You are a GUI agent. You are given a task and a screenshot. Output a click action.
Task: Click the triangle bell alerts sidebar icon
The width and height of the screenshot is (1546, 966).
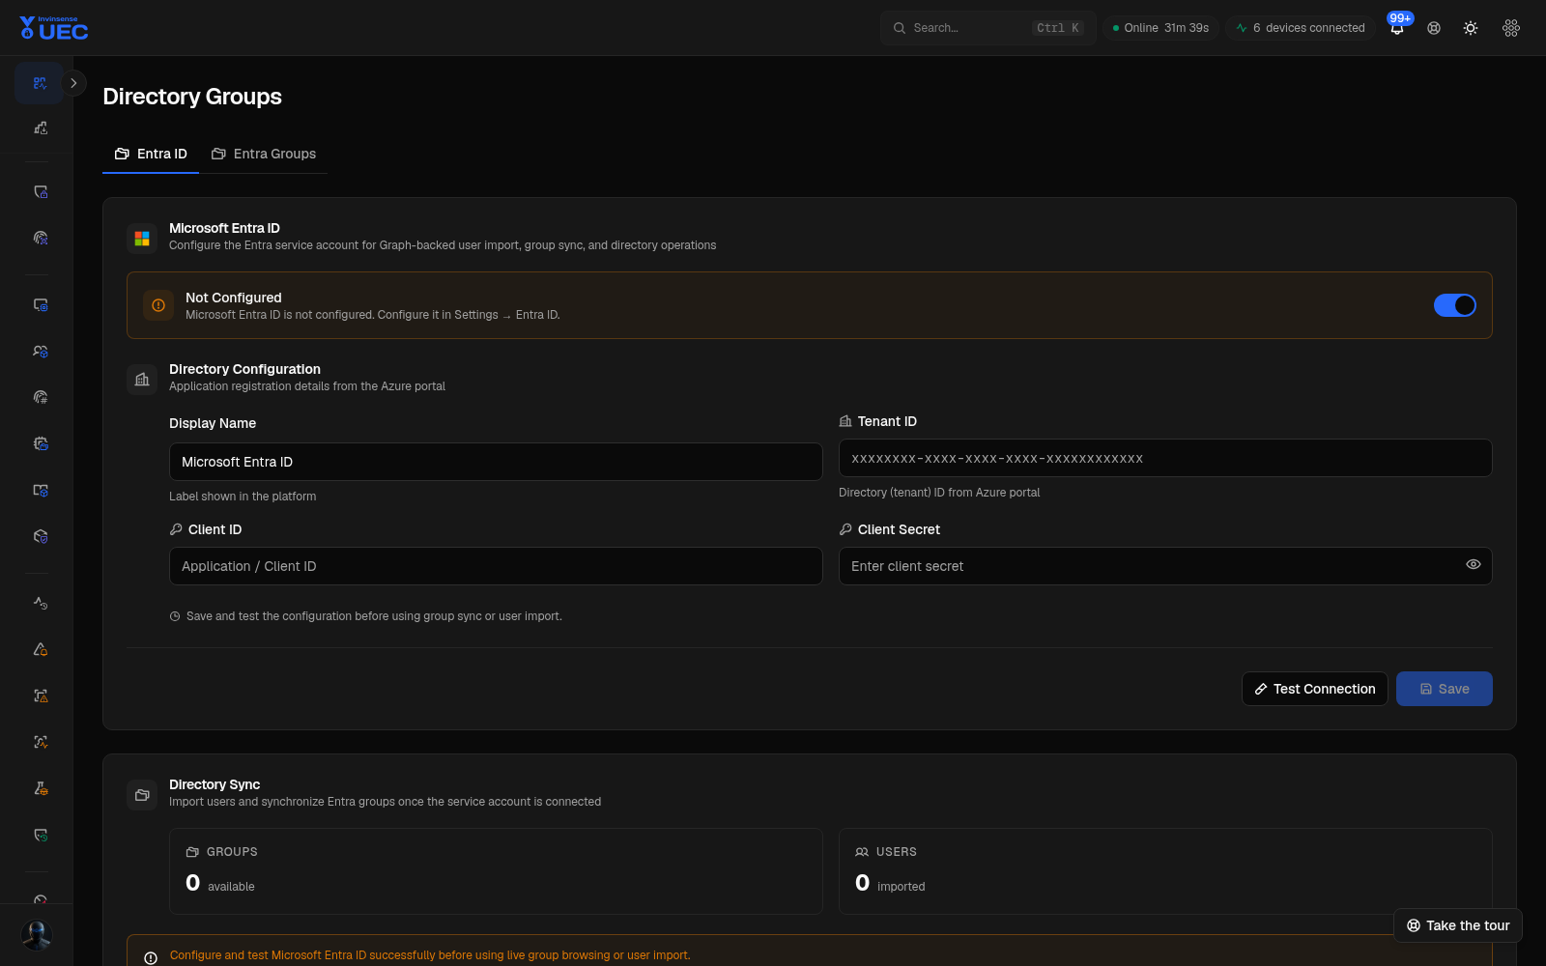tap(40, 649)
